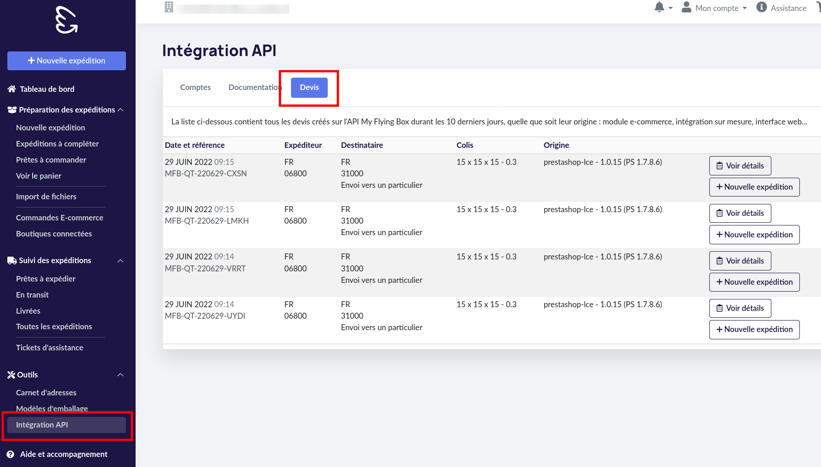View details for quote MFB-QT-220629-LMKH
This screenshot has height=467, width=821.
(x=740, y=213)
